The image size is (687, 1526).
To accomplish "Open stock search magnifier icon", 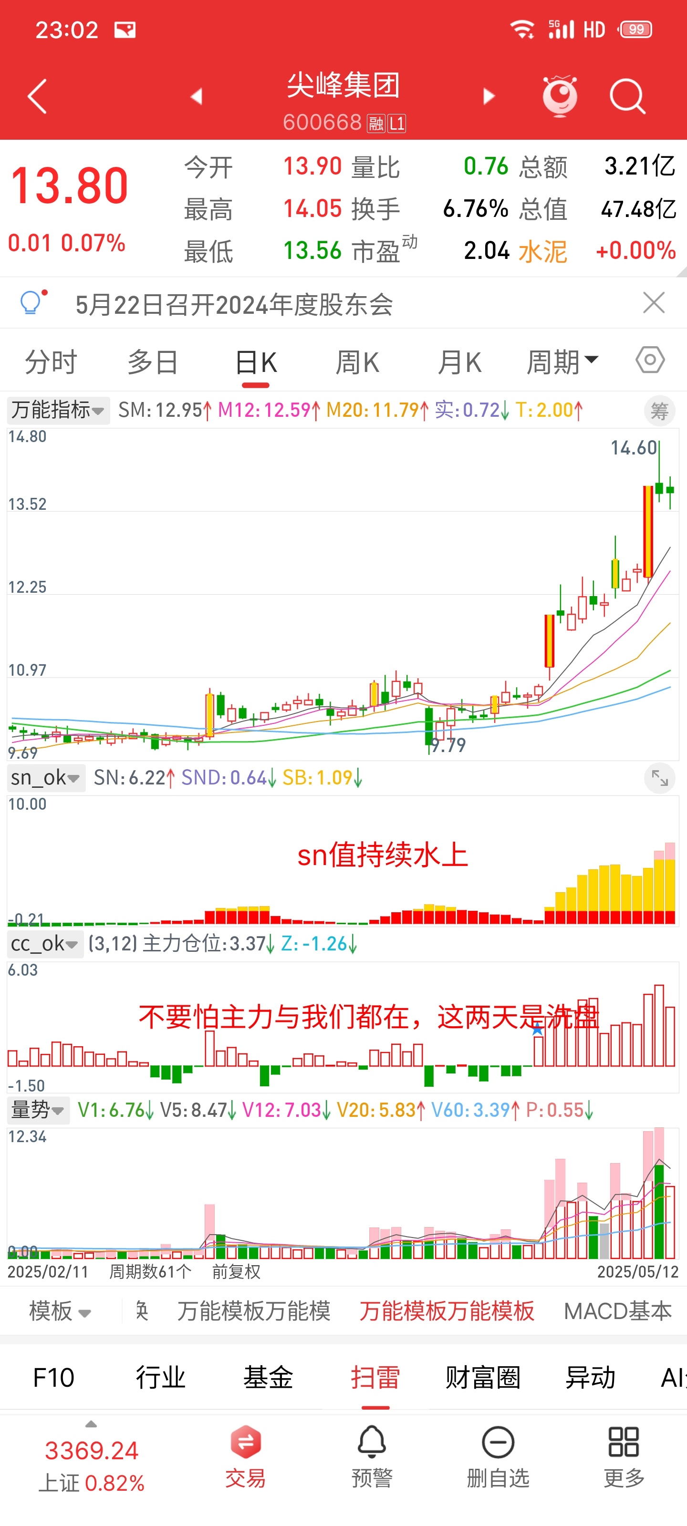I will [x=628, y=96].
